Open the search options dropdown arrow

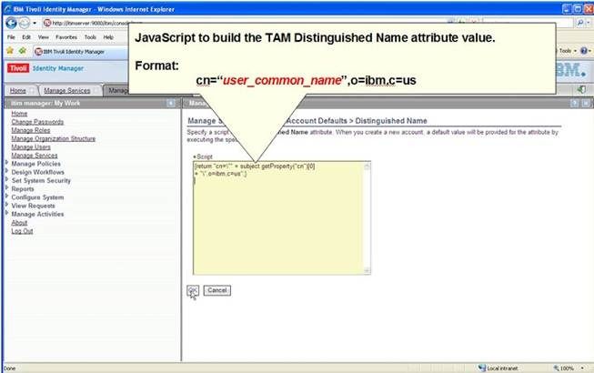tap(589, 23)
